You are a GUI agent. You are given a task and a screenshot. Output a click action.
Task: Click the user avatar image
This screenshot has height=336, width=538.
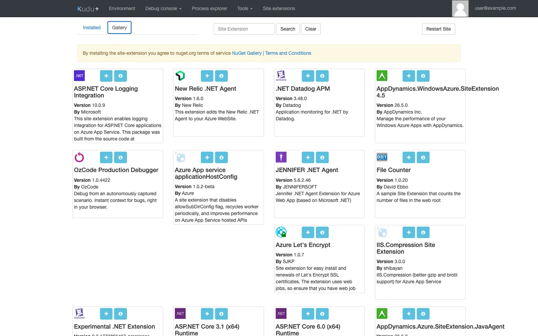(x=460, y=8)
